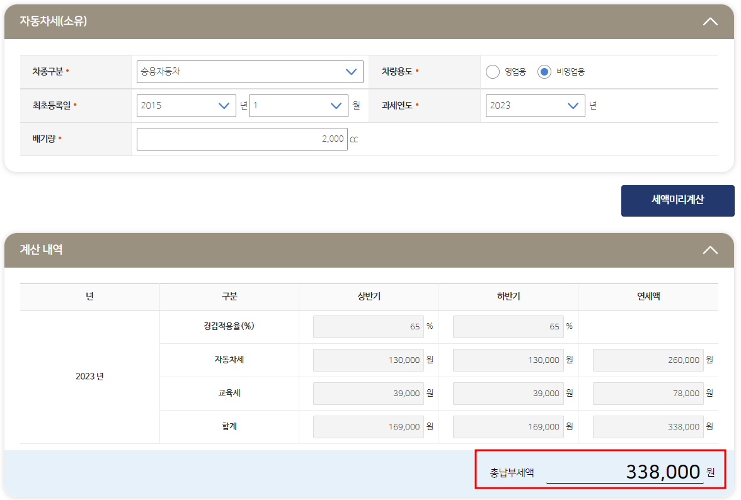Click the 연세액 교육세 78,000 field
Image resolution: width=741 pixels, height=500 pixels.
(648, 393)
